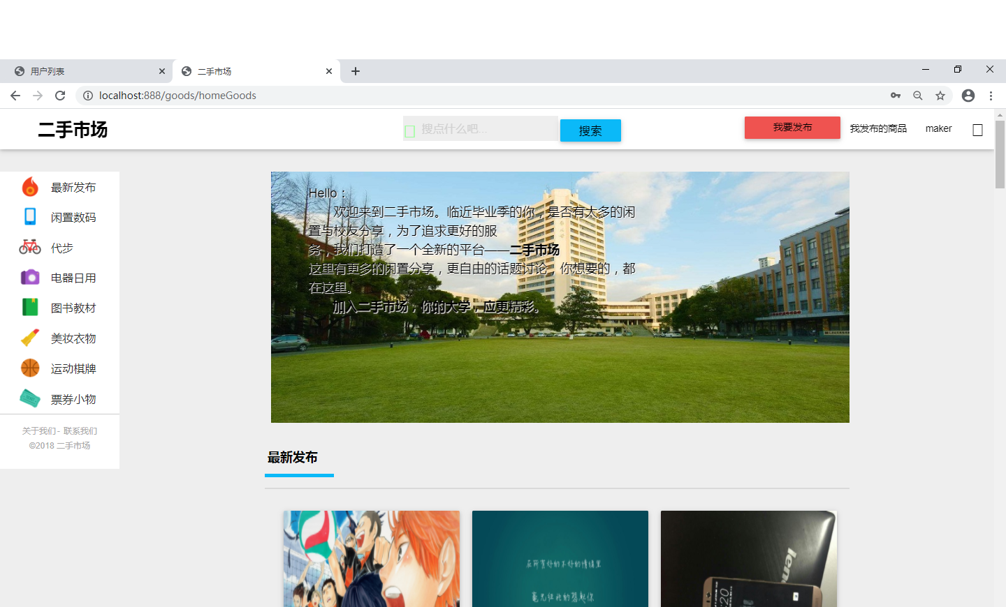This screenshot has width=1006, height=607.
Task: Click the 闲置数码 phone icon
Action: coord(29,216)
